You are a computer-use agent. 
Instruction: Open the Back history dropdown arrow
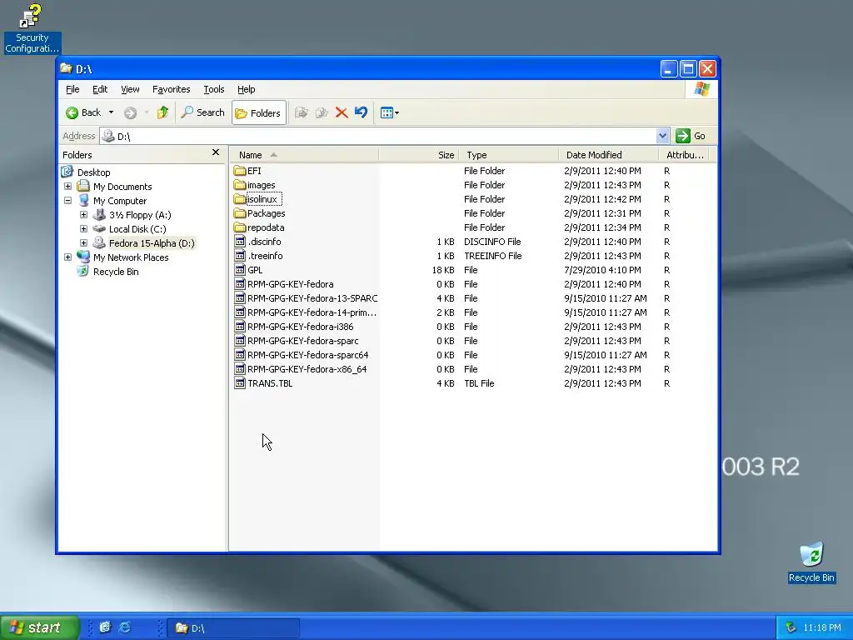(x=111, y=112)
